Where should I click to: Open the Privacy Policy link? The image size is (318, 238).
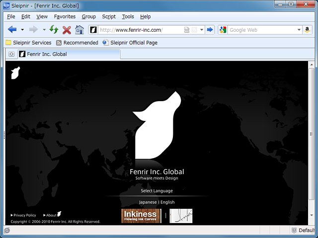pos(23,215)
